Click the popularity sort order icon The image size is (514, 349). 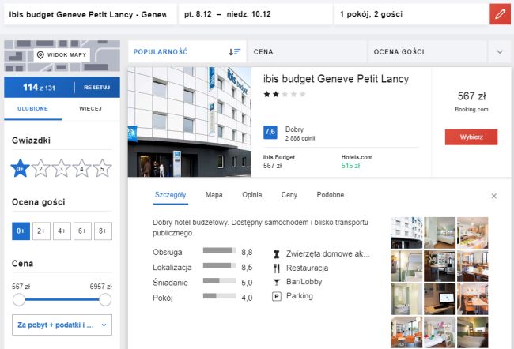pyautogui.click(x=234, y=51)
